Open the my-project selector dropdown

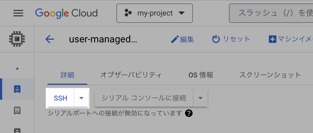point(155,13)
